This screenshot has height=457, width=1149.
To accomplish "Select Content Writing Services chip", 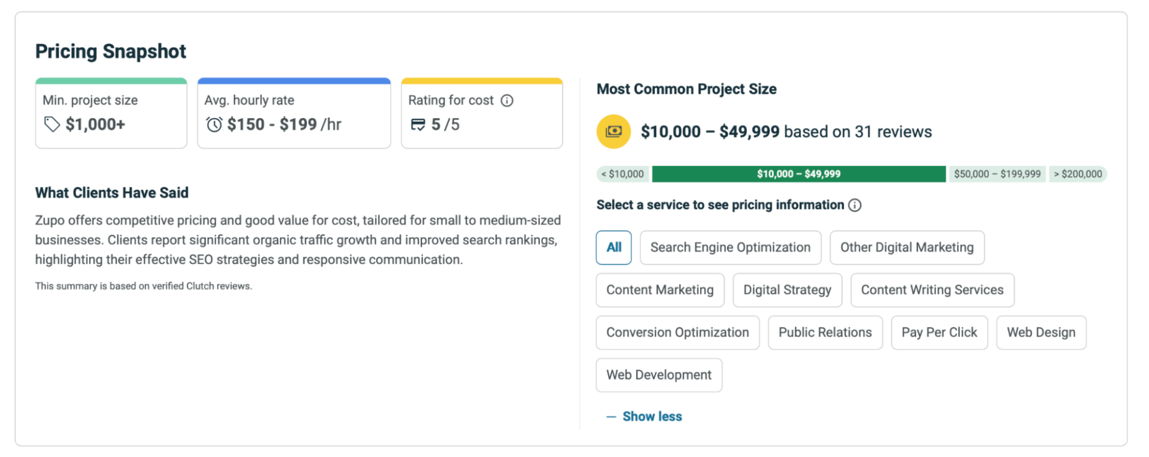I will coord(932,290).
